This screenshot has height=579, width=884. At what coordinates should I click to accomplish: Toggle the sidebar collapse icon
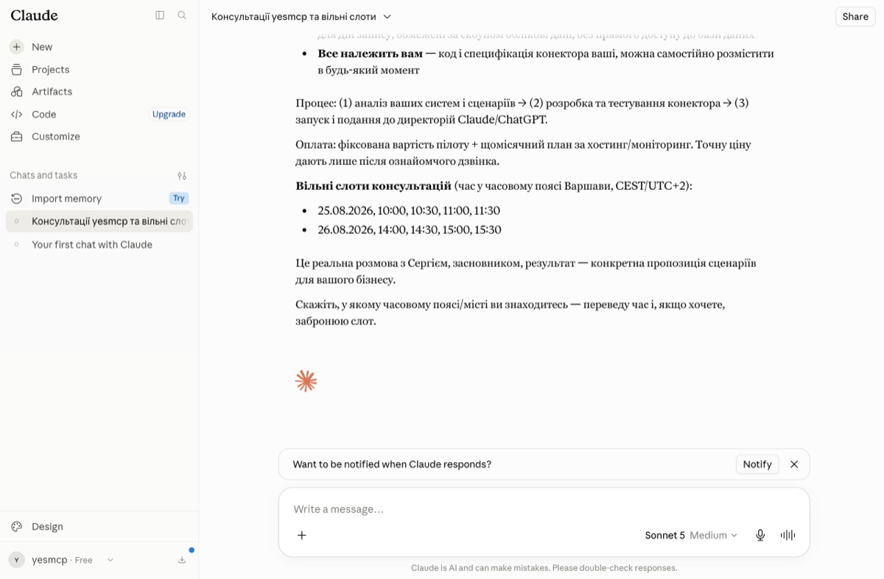(x=160, y=15)
